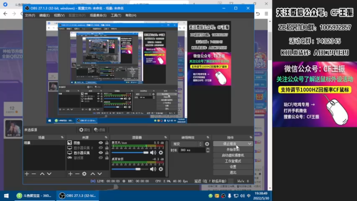
Task: Toggle visibility of 显示器采集 2 source
Action: coord(100,148)
